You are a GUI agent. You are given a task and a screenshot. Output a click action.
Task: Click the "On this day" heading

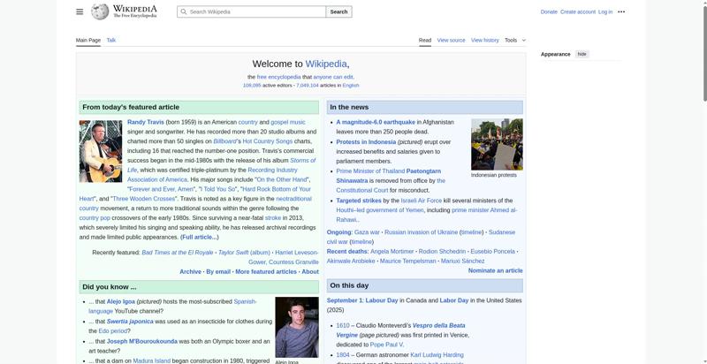tap(349, 285)
